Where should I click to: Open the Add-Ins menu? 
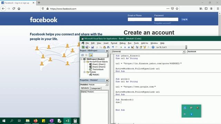(145, 43)
